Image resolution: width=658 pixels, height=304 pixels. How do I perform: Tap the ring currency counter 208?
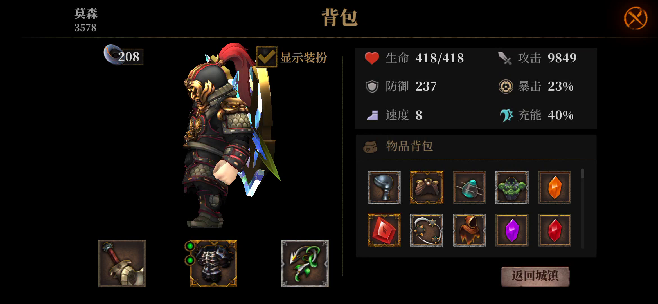pyautogui.click(x=123, y=56)
